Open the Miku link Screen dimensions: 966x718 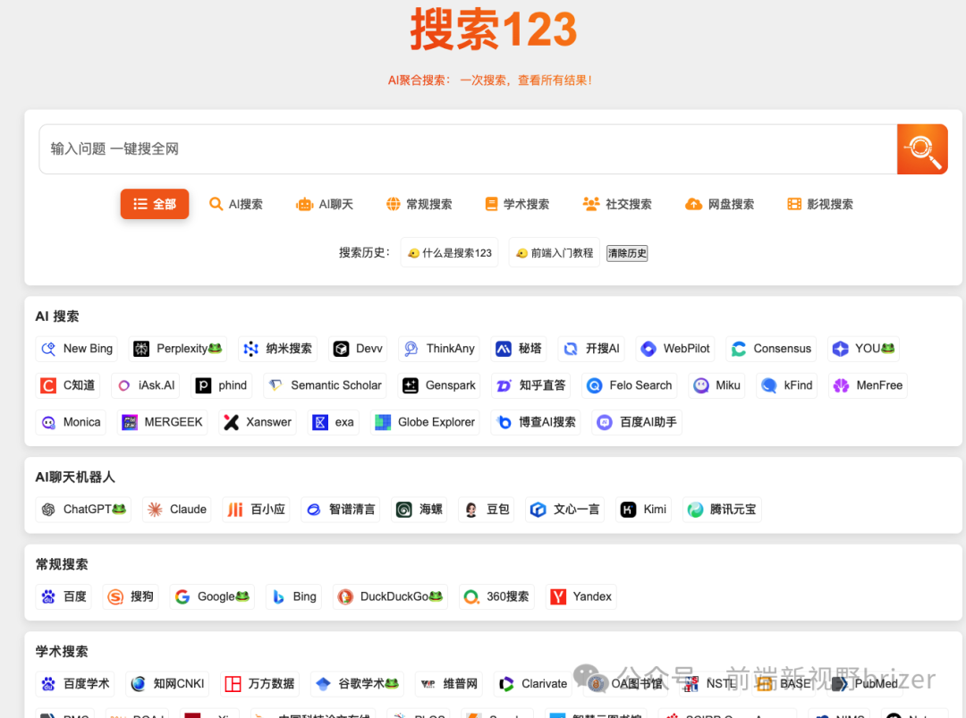click(716, 385)
